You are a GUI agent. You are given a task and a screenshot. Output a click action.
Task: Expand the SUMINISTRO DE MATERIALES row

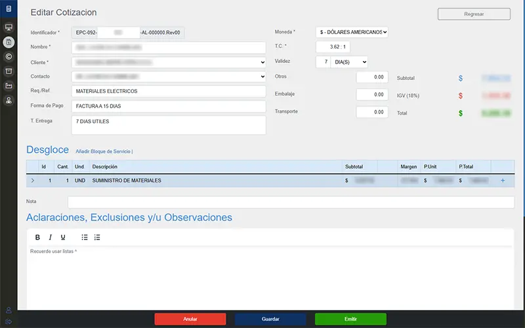pyautogui.click(x=33, y=180)
